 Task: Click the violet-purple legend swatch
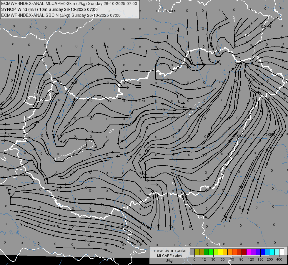[x=254, y=252]
